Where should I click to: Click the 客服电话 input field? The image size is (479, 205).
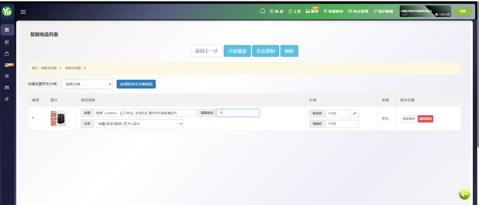(238, 113)
